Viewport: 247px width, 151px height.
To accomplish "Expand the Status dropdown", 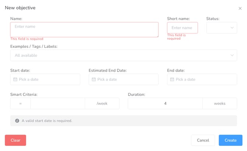I will click(222, 28).
